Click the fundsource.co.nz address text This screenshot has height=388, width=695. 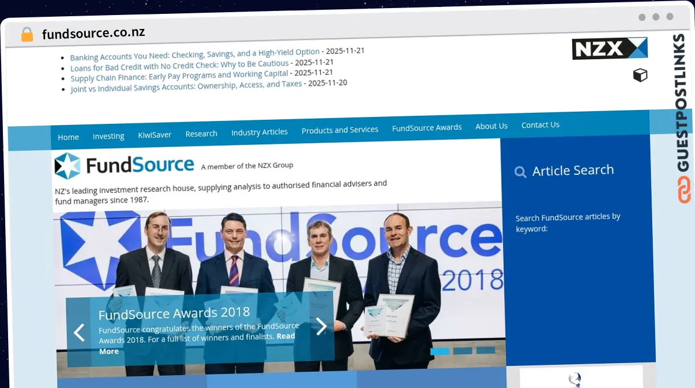click(93, 33)
